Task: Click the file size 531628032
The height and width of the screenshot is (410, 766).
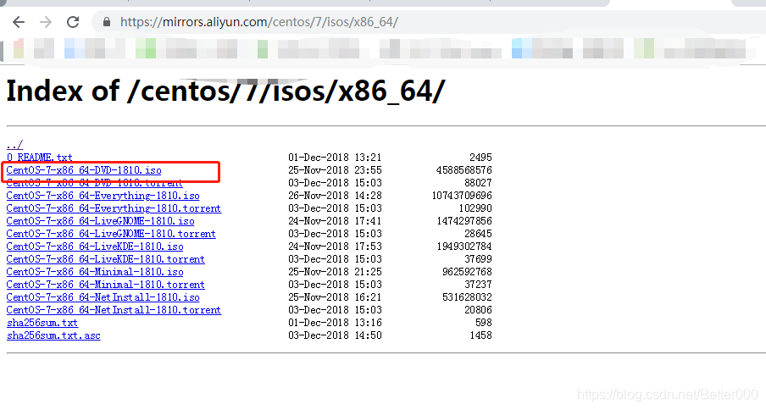Action: pos(467,297)
